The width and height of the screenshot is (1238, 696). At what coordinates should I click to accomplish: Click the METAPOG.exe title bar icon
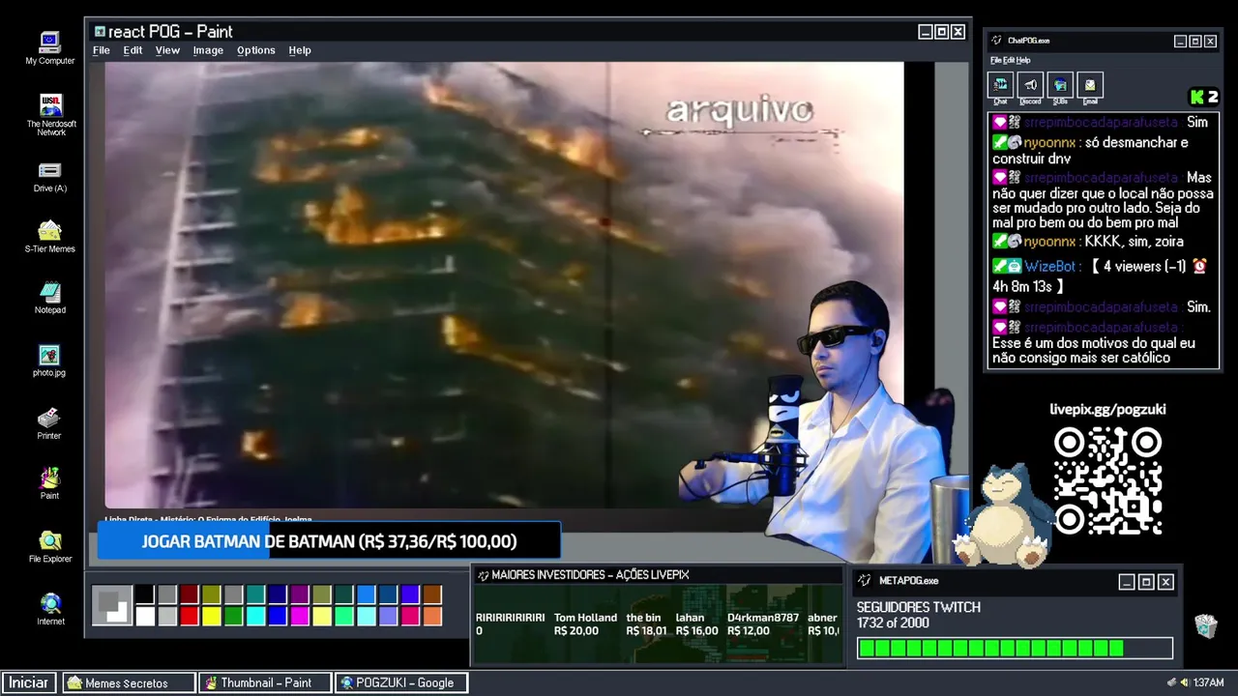coord(866,581)
